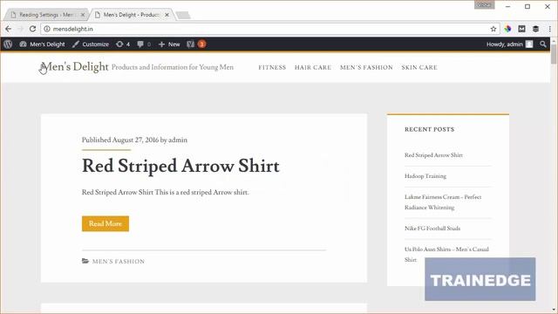Click the browser back arrow
Screen dimensions: 558x314
[x=8, y=29]
